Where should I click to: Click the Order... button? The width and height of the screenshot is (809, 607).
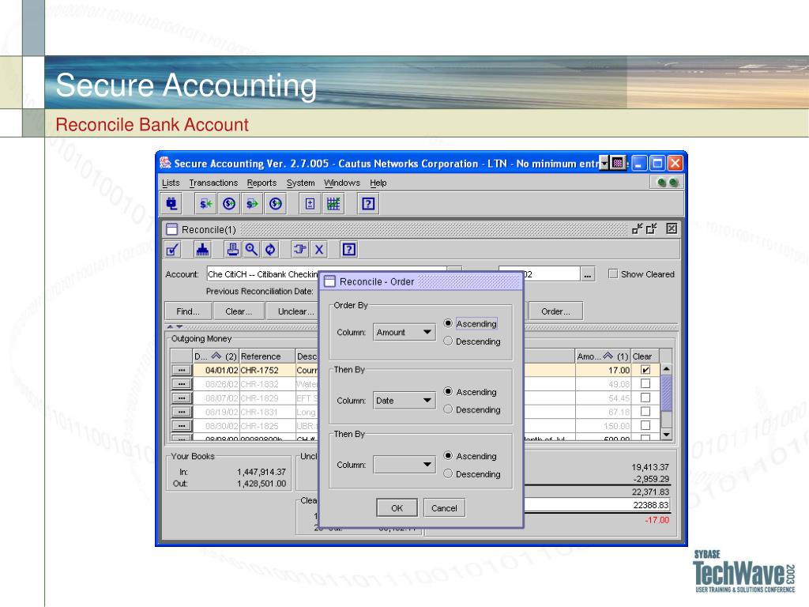555,311
